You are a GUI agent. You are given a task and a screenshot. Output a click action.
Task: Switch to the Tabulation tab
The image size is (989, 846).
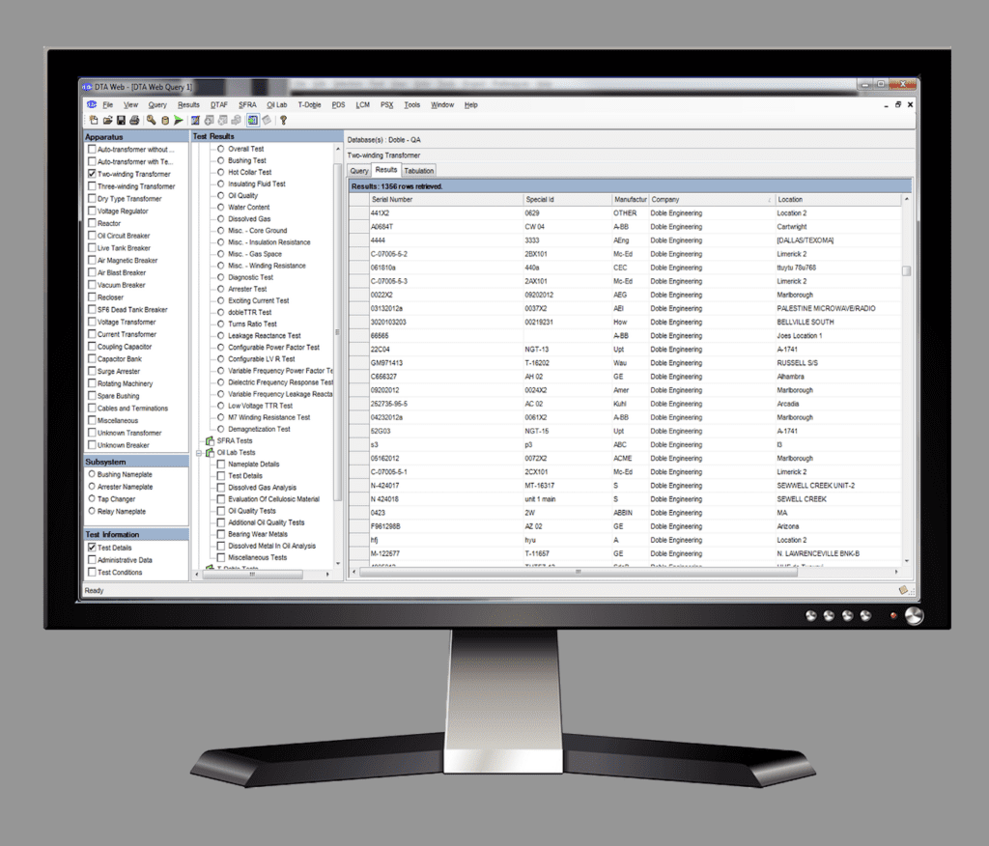(418, 171)
